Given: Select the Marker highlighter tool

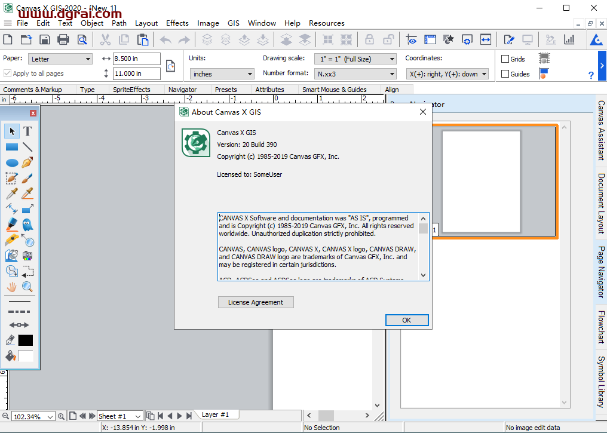Looking at the screenshot, I should point(12,225).
